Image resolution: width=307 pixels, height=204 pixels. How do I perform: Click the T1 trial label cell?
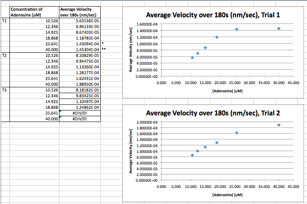tap(5, 20)
